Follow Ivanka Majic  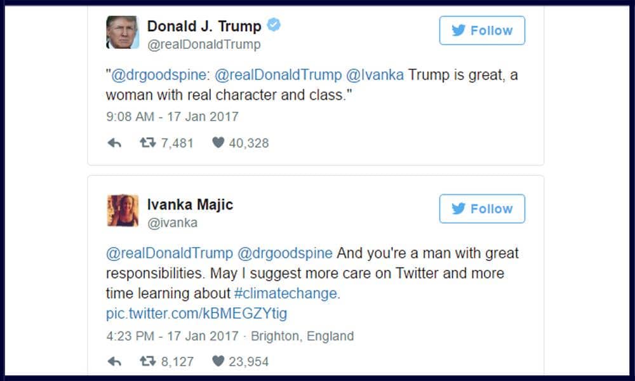coord(482,209)
